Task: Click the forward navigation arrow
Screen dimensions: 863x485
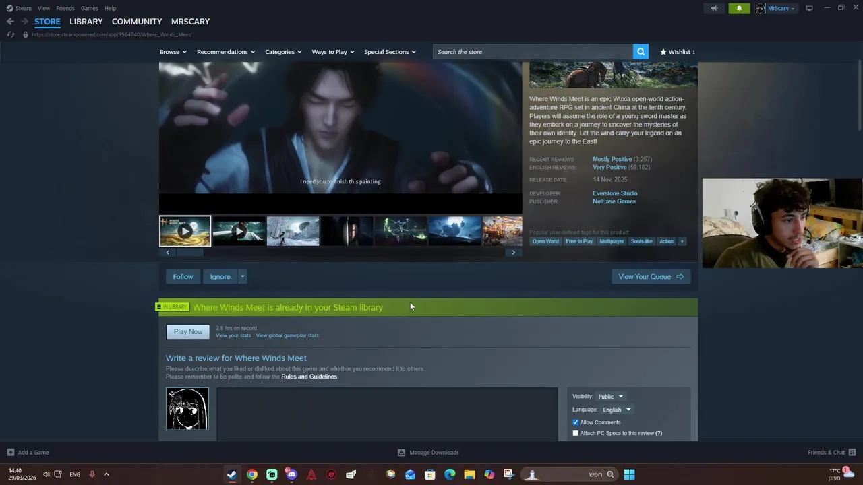Action: [24, 22]
